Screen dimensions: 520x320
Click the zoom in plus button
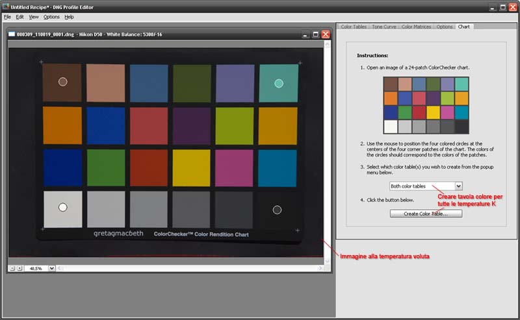[x=19, y=268]
